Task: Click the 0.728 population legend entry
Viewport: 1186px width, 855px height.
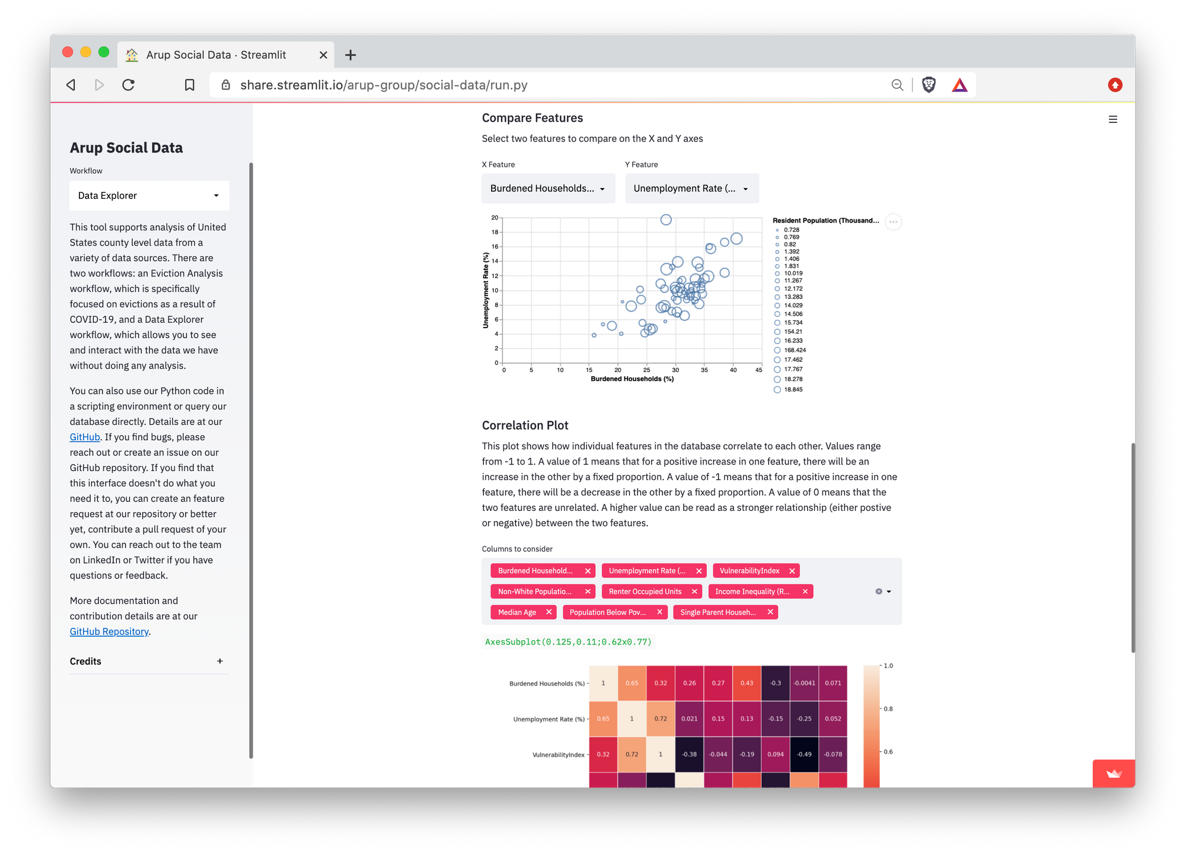Action: click(x=788, y=230)
